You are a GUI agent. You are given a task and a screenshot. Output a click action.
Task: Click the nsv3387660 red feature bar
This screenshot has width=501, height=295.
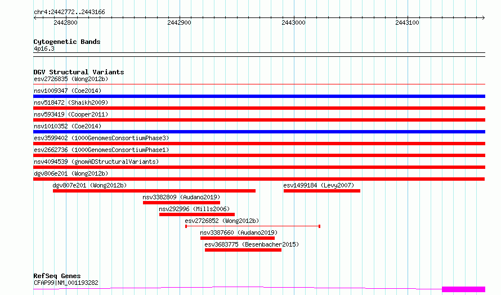click(238, 238)
